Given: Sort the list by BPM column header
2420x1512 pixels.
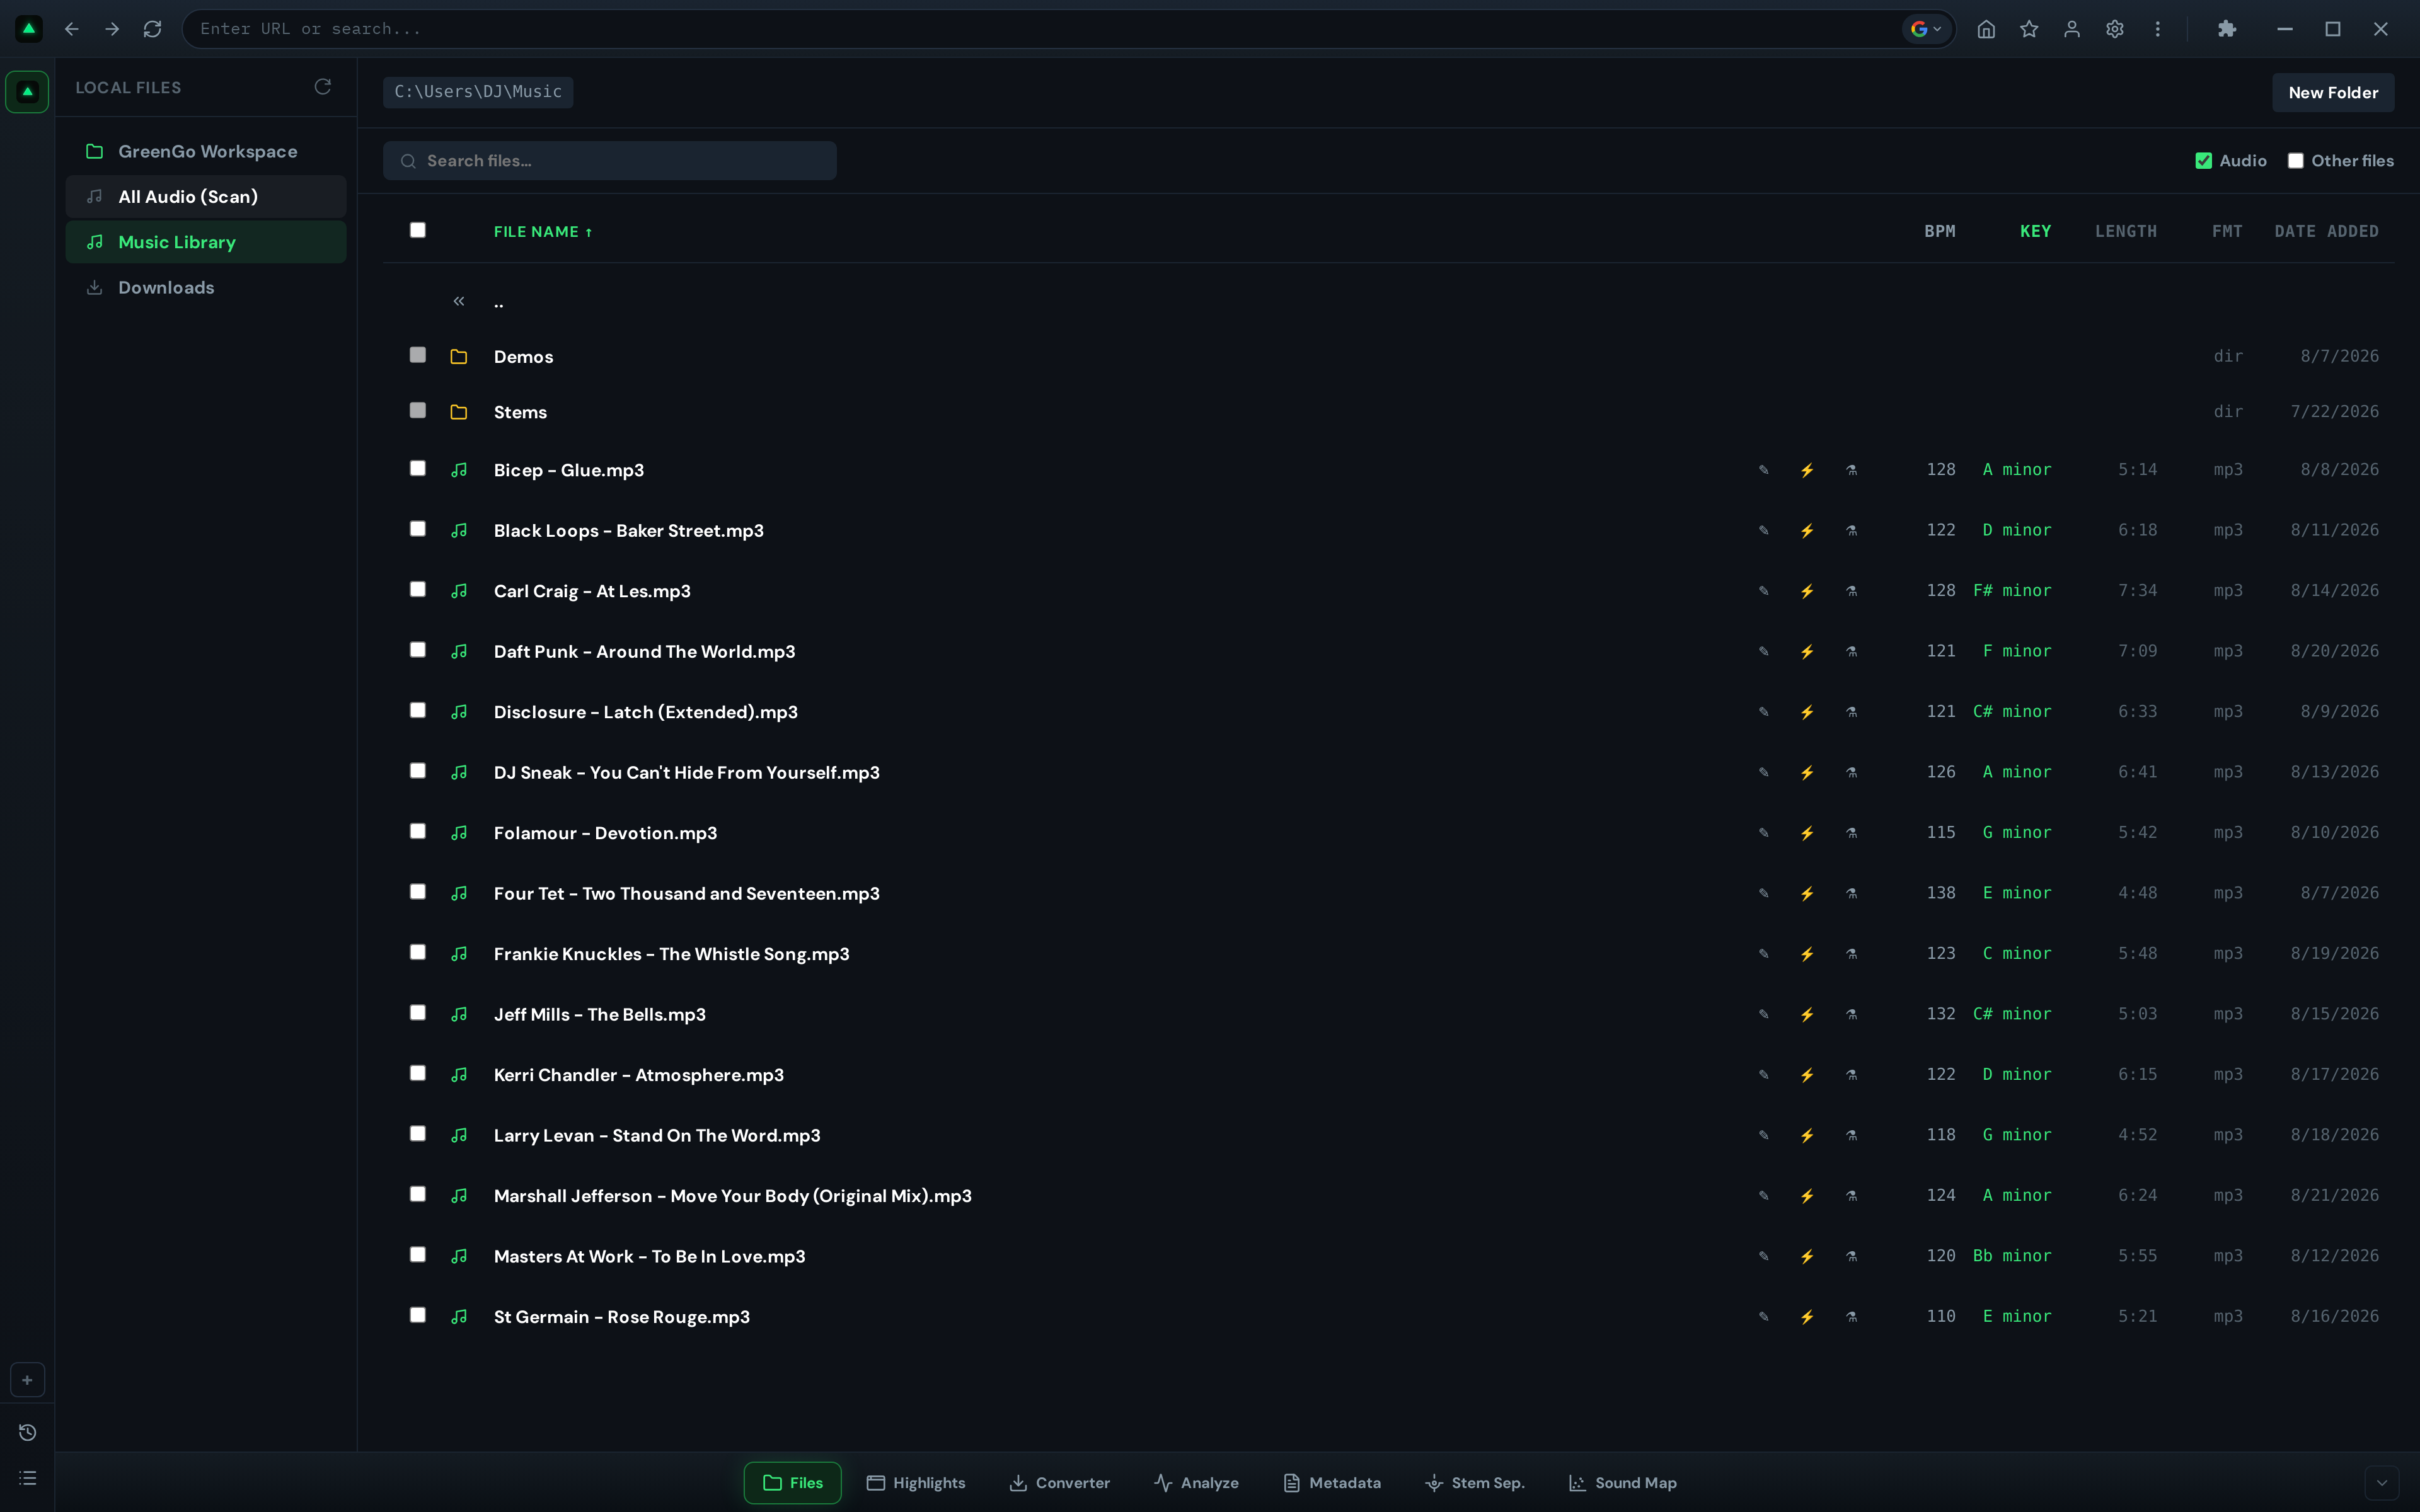Looking at the screenshot, I should (1940, 231).
